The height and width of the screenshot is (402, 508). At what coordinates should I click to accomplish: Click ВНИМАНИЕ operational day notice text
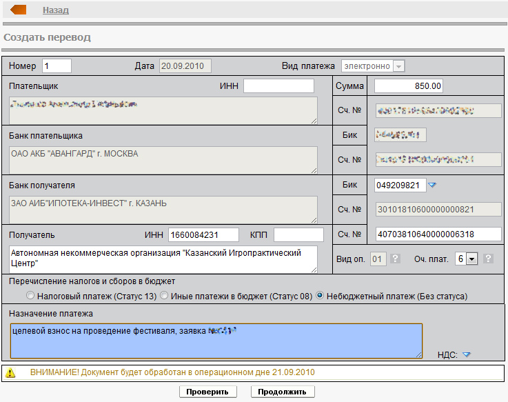172,372
